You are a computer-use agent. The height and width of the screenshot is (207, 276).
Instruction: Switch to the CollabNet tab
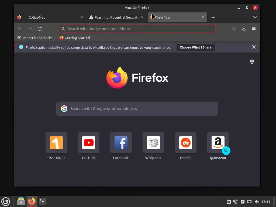click(x=56, y=17)
